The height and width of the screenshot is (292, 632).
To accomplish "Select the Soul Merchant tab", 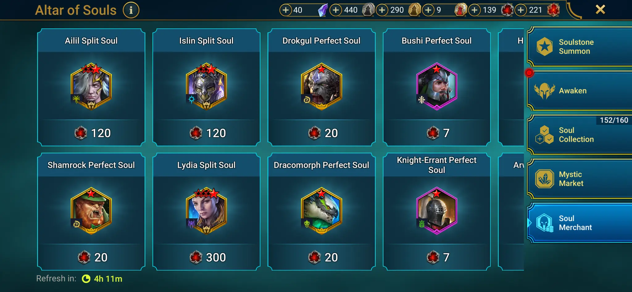I will click(580, 223).
